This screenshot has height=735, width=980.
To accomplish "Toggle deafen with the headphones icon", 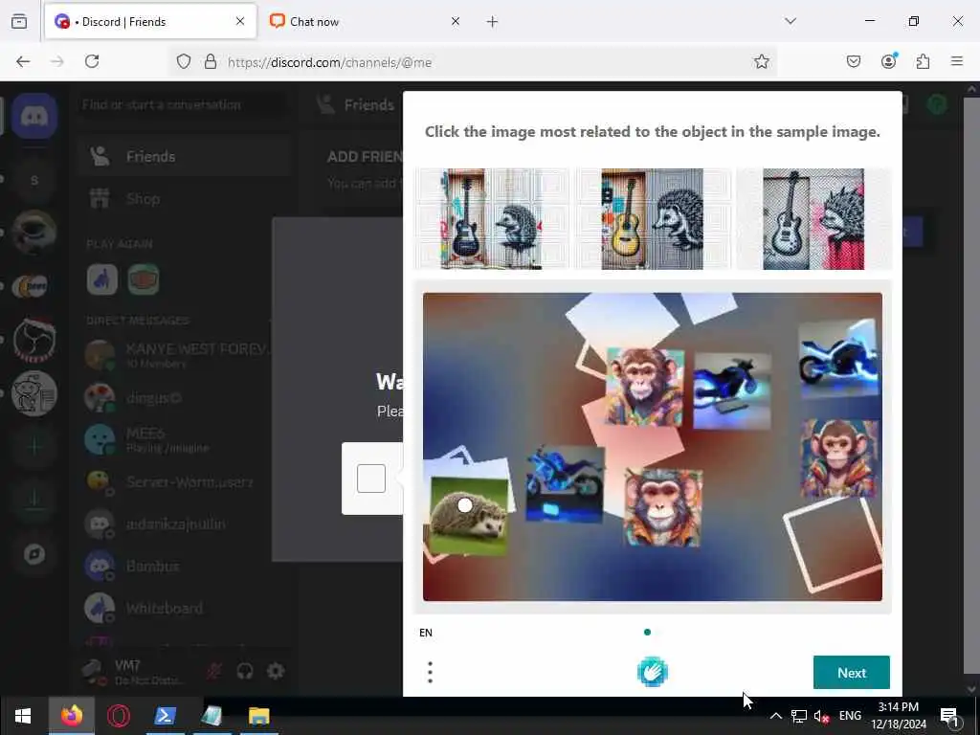I will point(245,671).
